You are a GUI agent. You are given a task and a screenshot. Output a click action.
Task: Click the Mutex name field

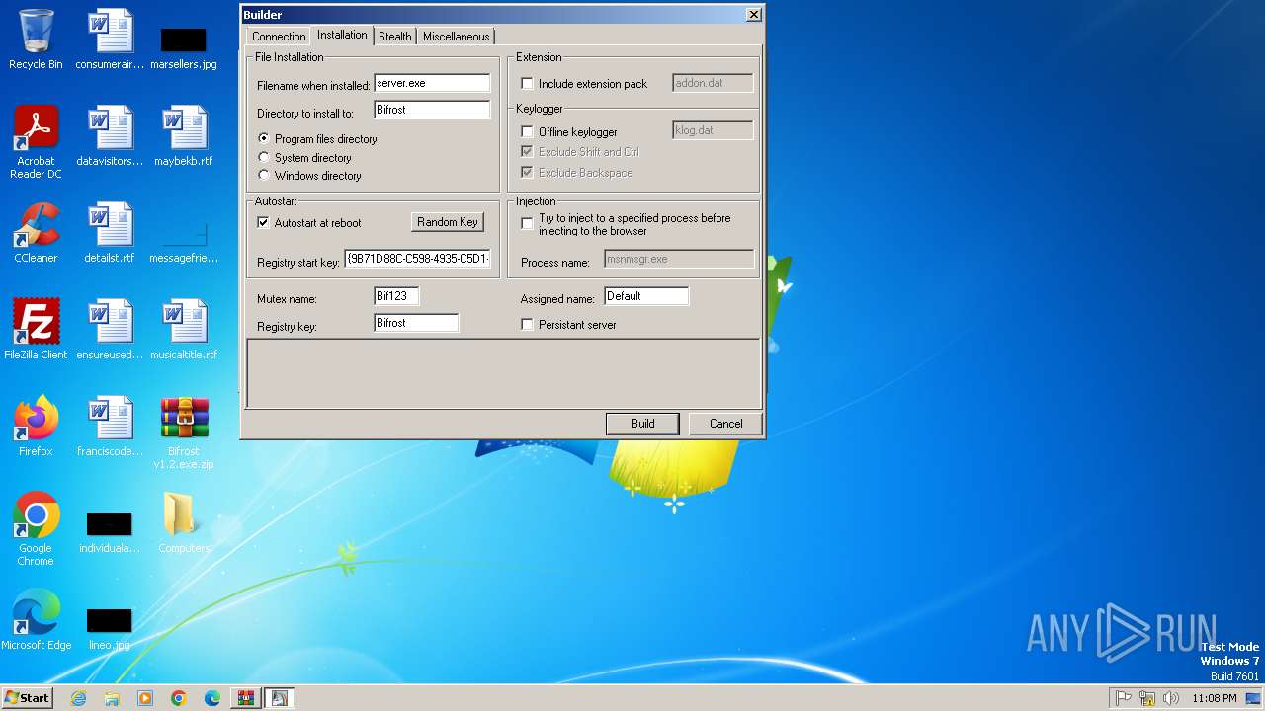tap(396, 296)
